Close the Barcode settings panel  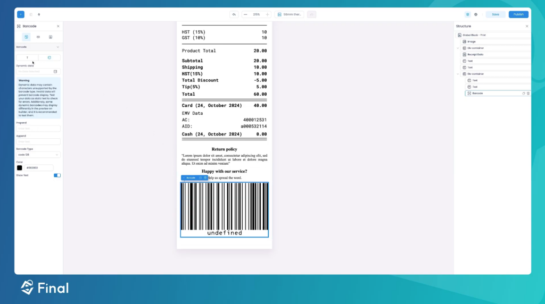point(58,26)
